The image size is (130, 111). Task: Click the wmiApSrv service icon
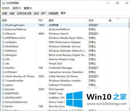coord(3,42)
